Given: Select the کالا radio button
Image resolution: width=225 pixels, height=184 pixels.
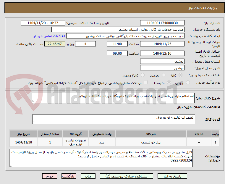Looking at the screenshot, I should click(181, 75).
